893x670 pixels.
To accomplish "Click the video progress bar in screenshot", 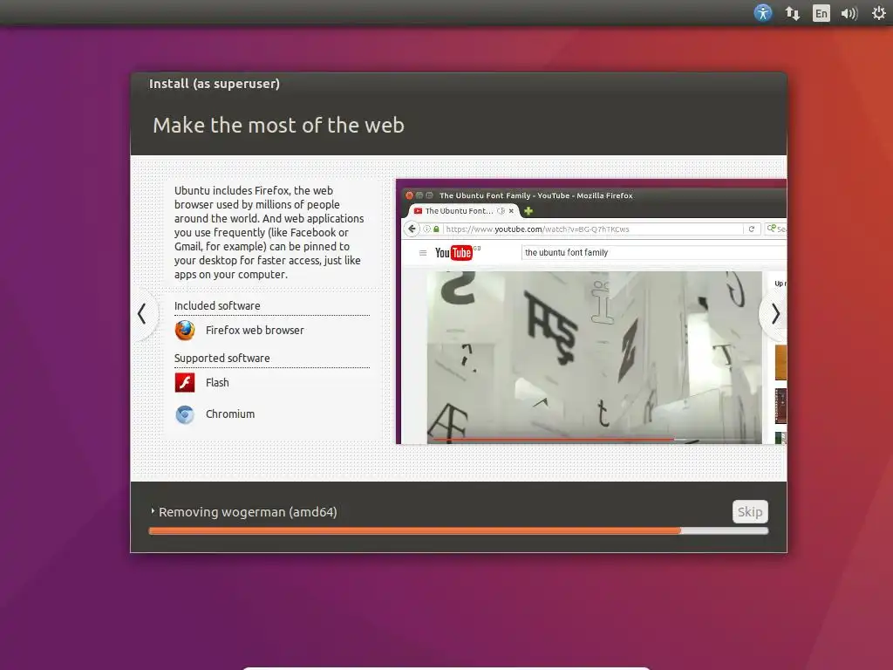I will pyautogui.click(x=595, y=440).
